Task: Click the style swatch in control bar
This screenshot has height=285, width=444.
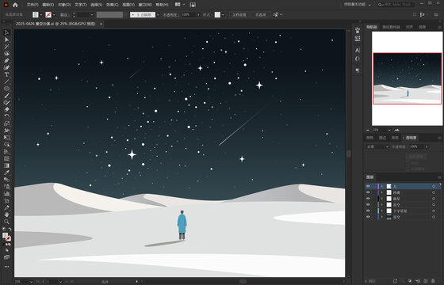Action: click(x=217, y=15)
